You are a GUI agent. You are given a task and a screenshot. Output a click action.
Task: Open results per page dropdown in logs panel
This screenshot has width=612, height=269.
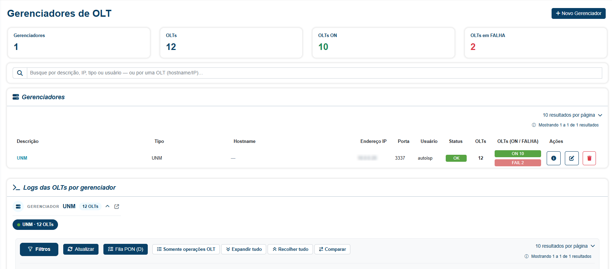[x=565, y=246]
